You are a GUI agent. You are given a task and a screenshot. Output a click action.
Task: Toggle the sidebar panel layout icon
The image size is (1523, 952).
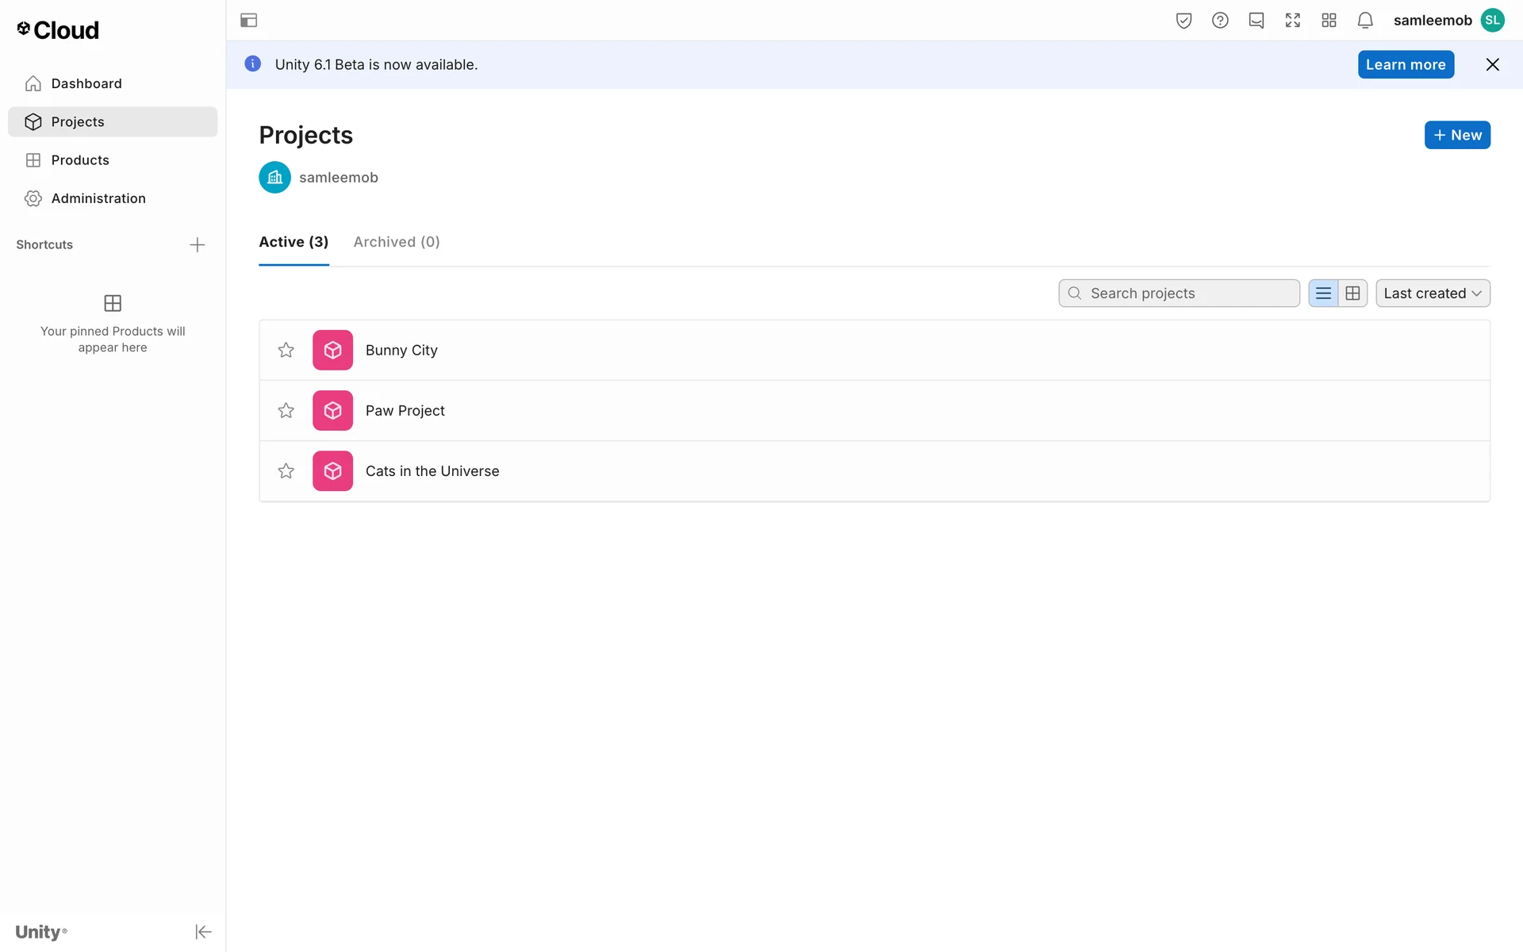pos(248,21)
